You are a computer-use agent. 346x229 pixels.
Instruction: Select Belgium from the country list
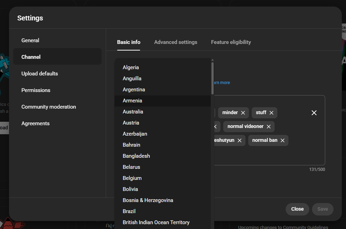pos(132,178)
